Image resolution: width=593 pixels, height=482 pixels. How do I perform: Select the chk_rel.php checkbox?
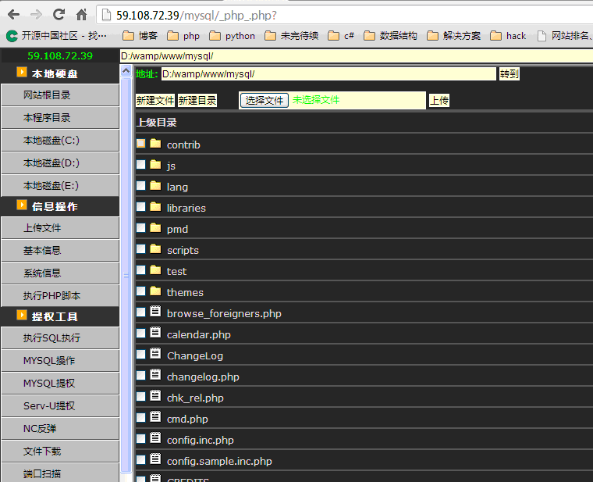coord(141,396)
